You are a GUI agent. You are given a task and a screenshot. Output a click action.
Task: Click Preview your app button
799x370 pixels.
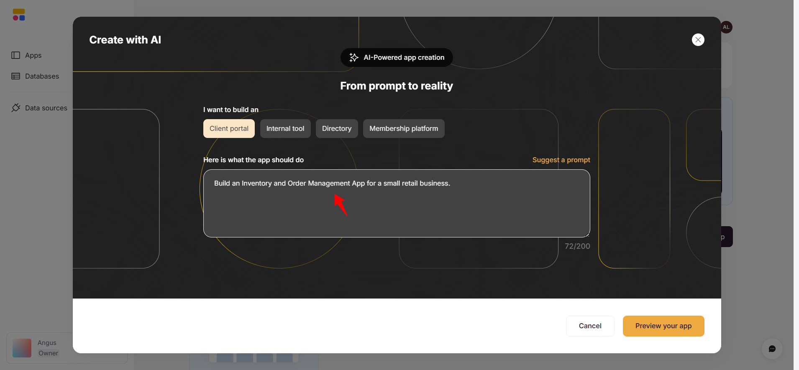663,326
